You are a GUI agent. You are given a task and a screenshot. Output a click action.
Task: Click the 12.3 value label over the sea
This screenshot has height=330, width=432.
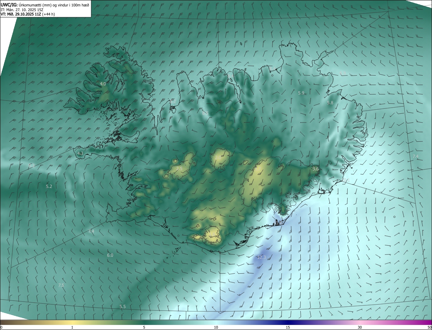(262, 257)
